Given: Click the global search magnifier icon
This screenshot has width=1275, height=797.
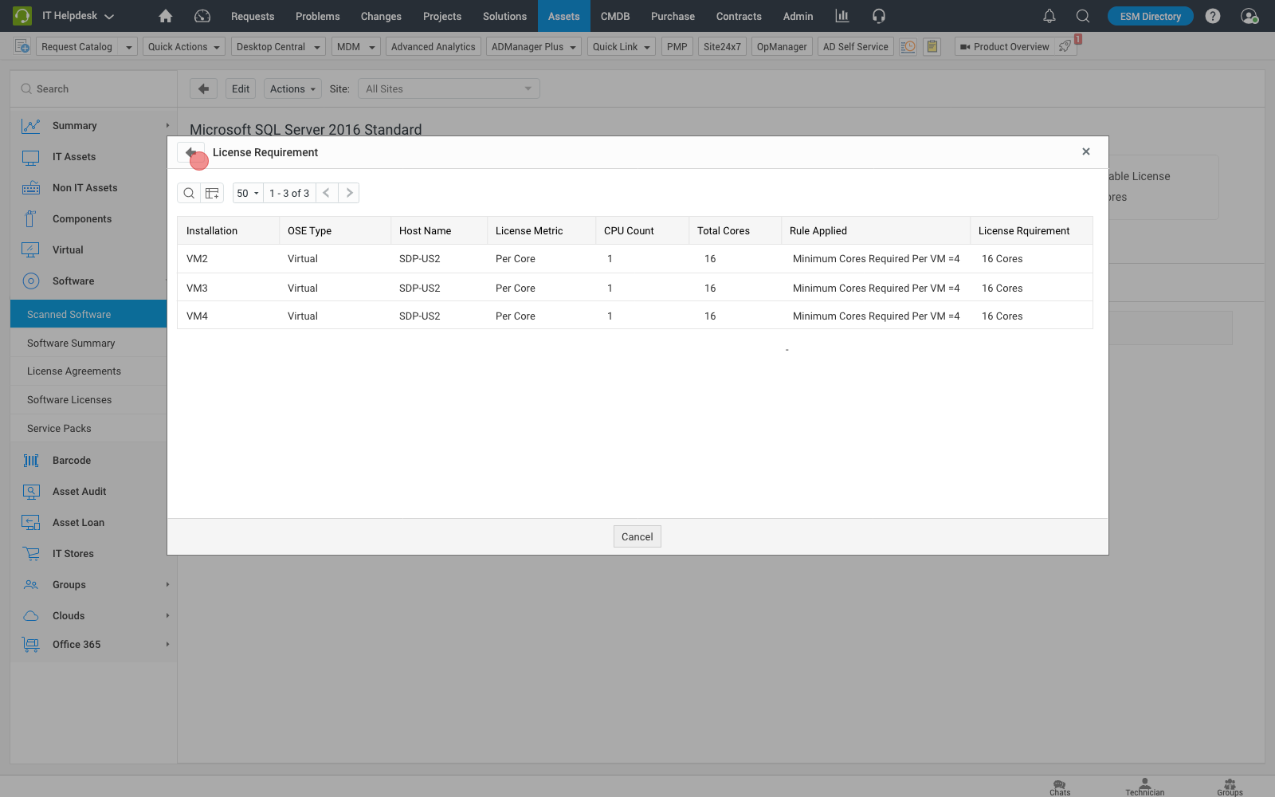Looking at the screenshot, I should (1083, 16).
